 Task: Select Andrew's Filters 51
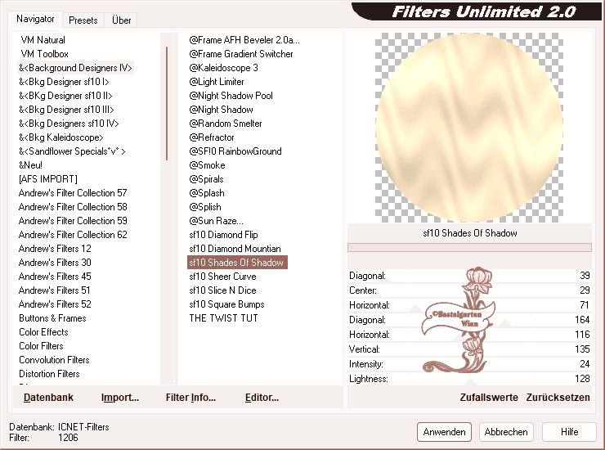click(x=55, y=290)
